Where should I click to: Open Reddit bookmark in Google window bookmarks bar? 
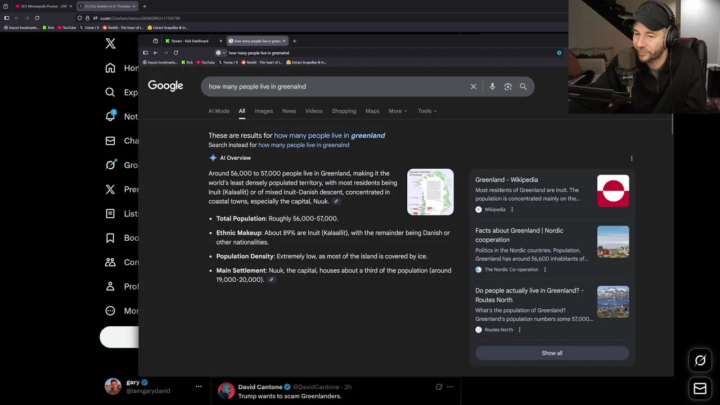262,62
